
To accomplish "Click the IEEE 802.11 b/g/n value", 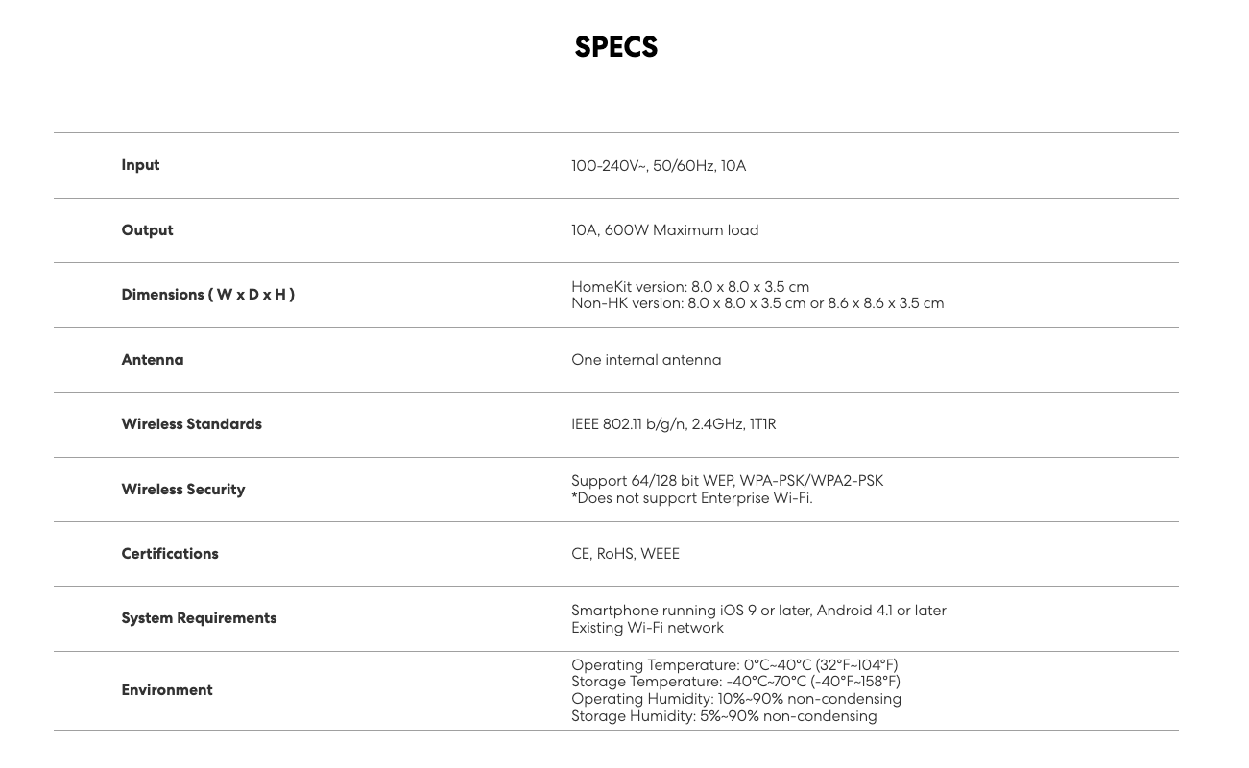I will click(x=673, y=424).
